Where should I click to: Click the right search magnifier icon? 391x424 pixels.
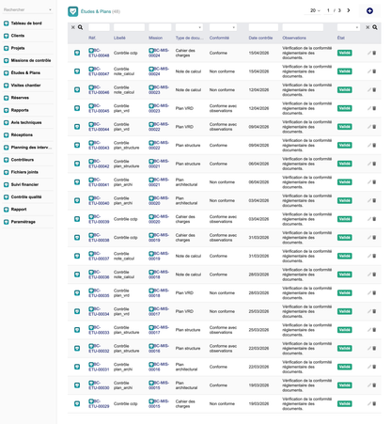[x=375, y=27]
